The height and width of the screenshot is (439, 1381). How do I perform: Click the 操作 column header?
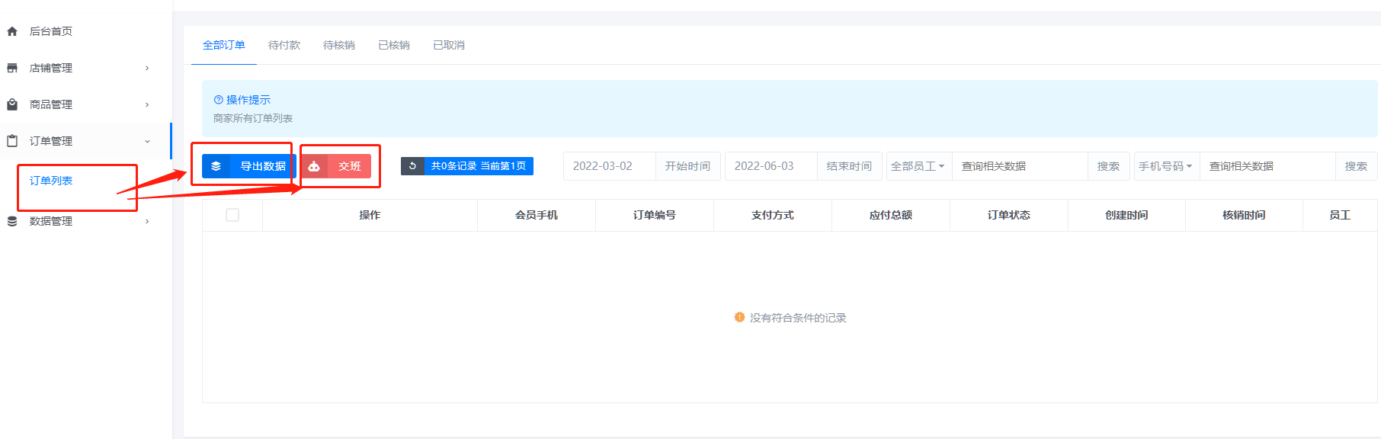[370, 215]
